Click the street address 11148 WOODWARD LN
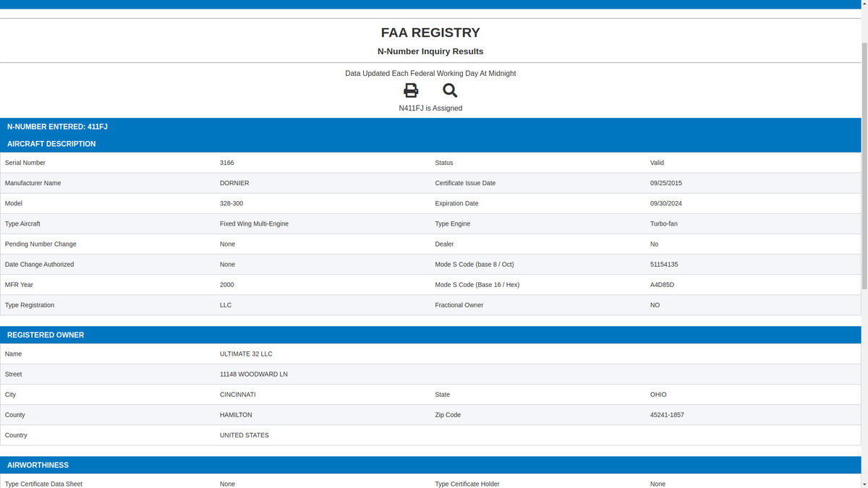Viewport: 868px width, 488px height. click(x=254, y=374)
